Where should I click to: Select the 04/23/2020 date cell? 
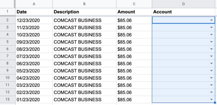(34, 78)
